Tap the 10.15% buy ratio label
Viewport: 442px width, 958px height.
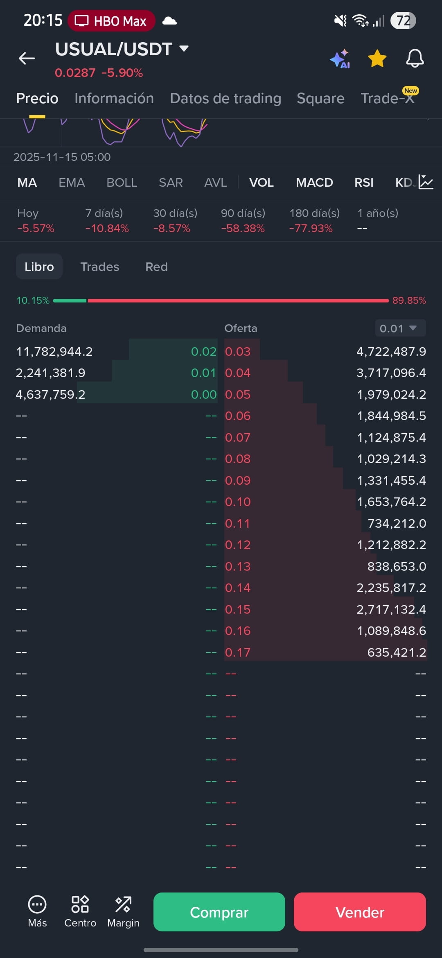pos(33,301)
